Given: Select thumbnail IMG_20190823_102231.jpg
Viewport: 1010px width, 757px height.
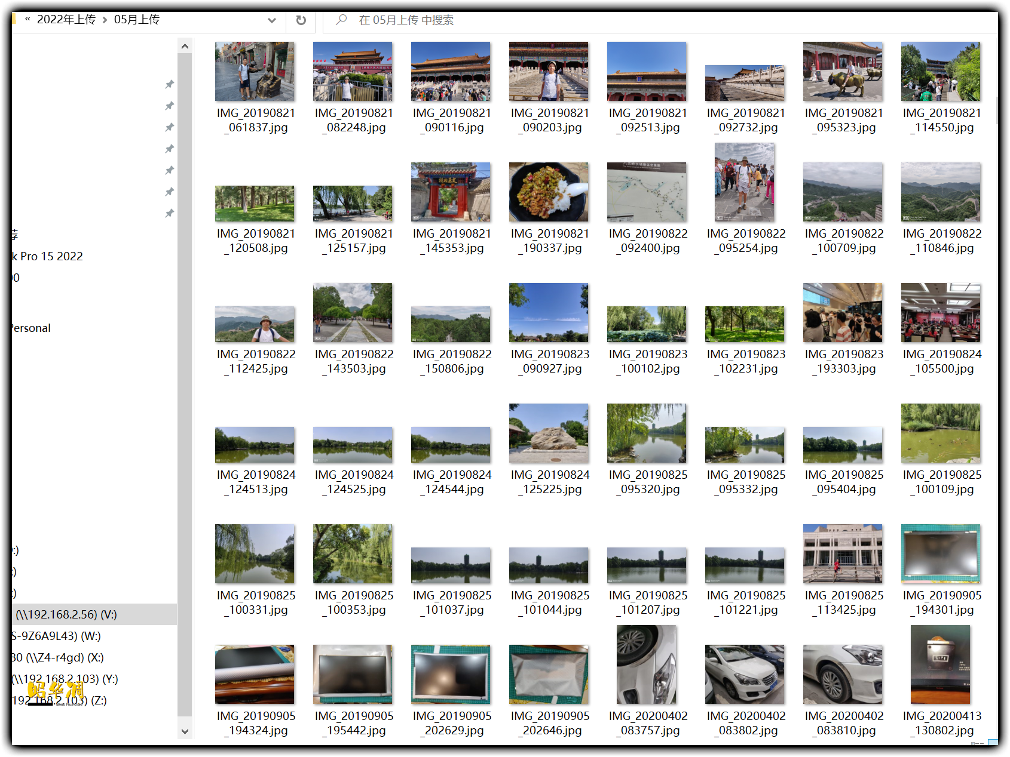Looking at the screenshot, I should click(x=745, y=324).
